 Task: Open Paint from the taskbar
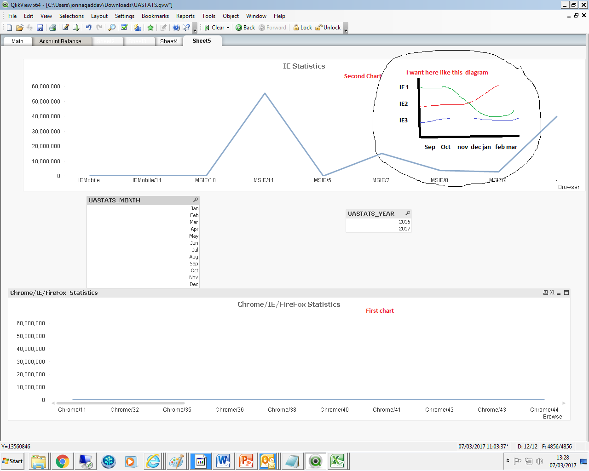coord(177,461)
